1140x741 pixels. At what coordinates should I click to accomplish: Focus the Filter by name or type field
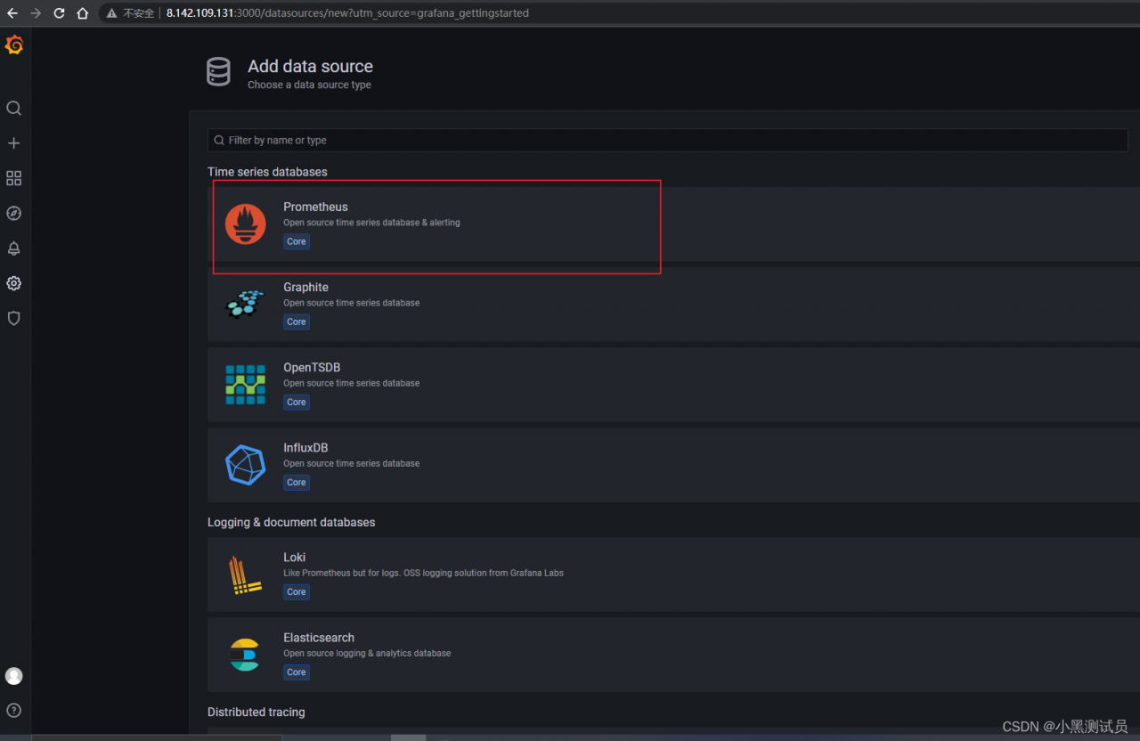click(x=668, y=140)
